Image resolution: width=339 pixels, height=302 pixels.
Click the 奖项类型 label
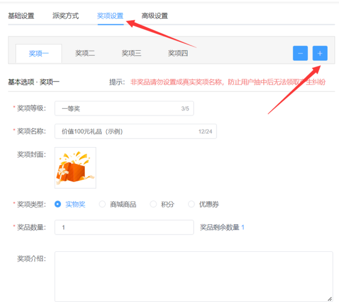(32, 204)
